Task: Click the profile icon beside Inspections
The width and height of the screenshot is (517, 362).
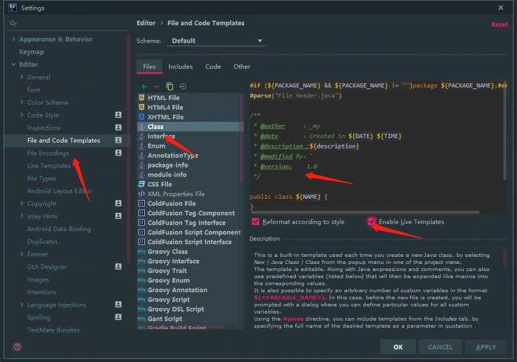Action: [x=118, y=127]
